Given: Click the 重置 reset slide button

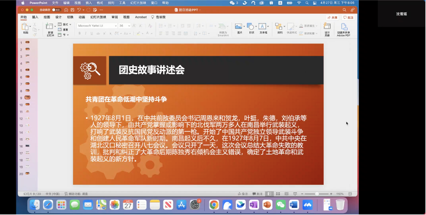Looking at the screenshot, I should click(x=63, y=30).
